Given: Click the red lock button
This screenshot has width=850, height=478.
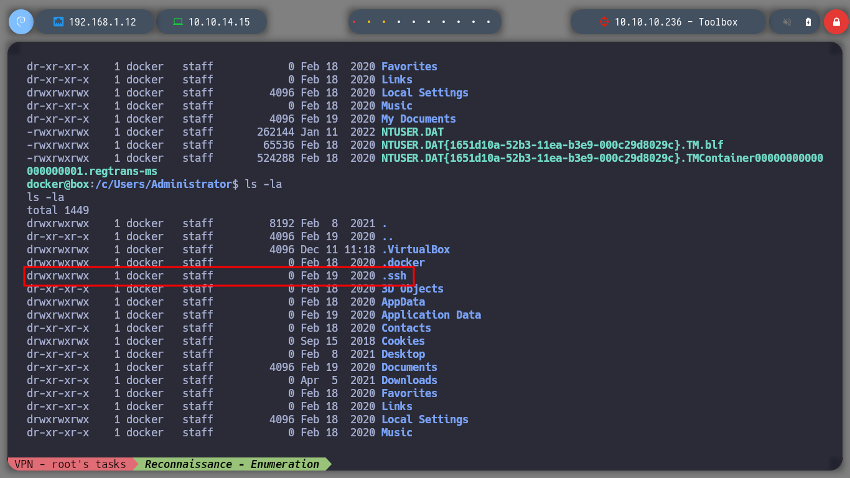Looking at the screenshot, I should 836,22.
